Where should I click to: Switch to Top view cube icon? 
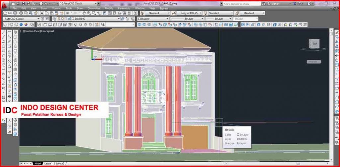point(45,25)
